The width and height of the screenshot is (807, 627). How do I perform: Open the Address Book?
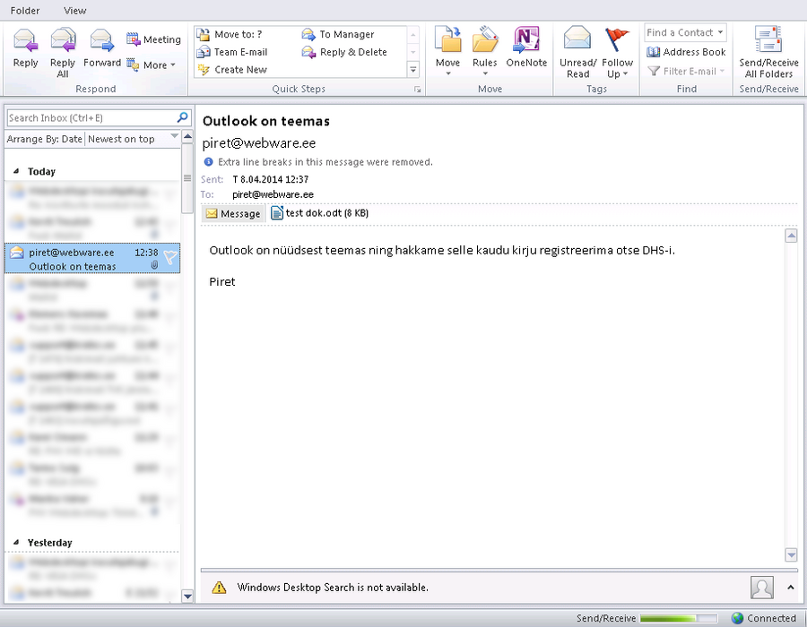coord(686,52)
